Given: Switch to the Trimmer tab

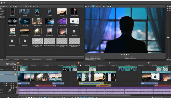Looking at the screenshot, I should point(99,60).
